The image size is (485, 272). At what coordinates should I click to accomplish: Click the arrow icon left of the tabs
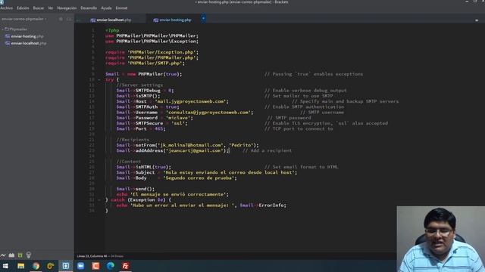pyautogui.click(x=79, y=20)
